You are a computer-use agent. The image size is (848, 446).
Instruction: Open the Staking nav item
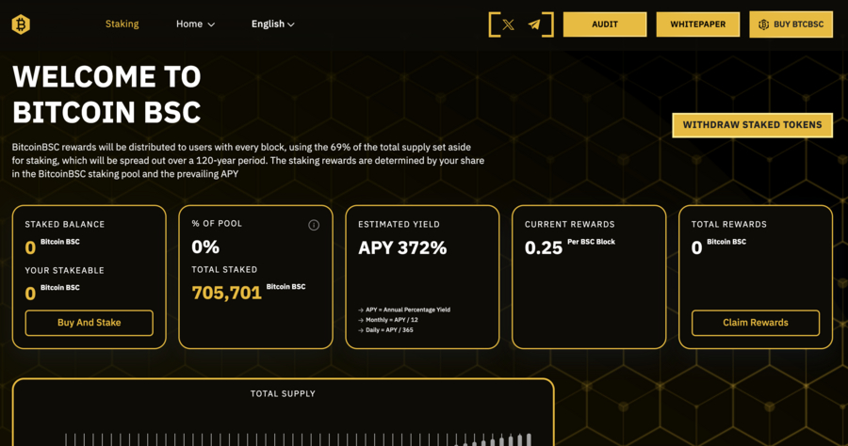click(x=122, y=24)
